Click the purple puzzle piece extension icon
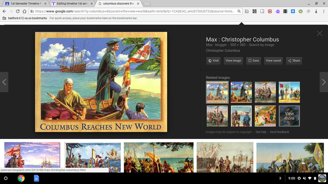This screenshot has height=184, width=328. [x=278, y=11]
